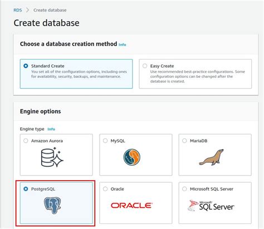
Task: Open Info link beside Engine type
Action: [x=51, y=129]
